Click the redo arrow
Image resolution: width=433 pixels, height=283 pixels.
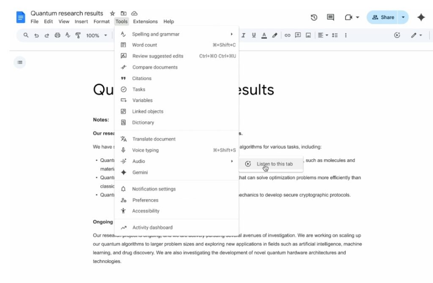click(47, 36)
